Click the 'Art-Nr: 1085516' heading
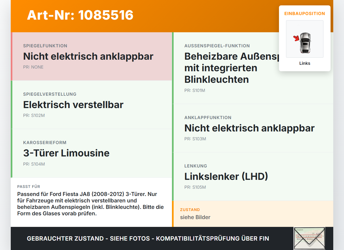This screenshot has width=344, height=250. 80,15
